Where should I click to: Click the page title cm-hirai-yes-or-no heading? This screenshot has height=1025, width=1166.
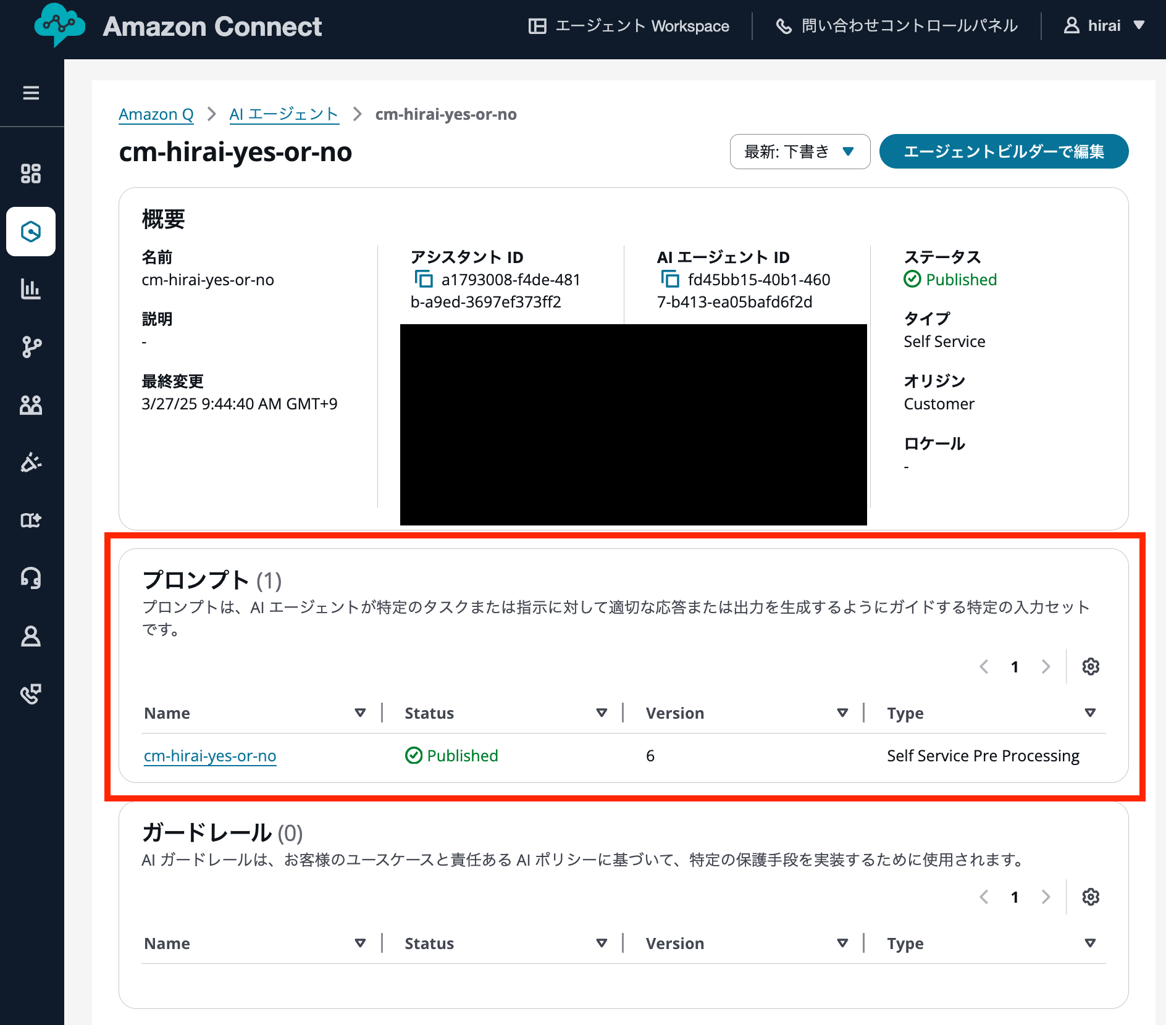pyautogui.click(x=235, y=152)
